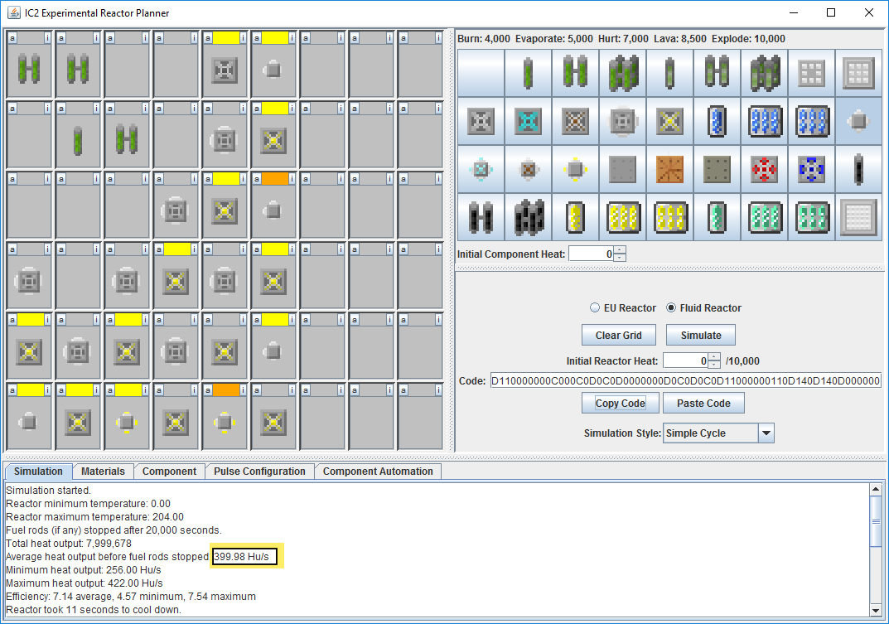The height and width of the screenshot is (624, 889).
Task: Click the Simulate button
Action: pyautogui.click(x=700, y=335)
